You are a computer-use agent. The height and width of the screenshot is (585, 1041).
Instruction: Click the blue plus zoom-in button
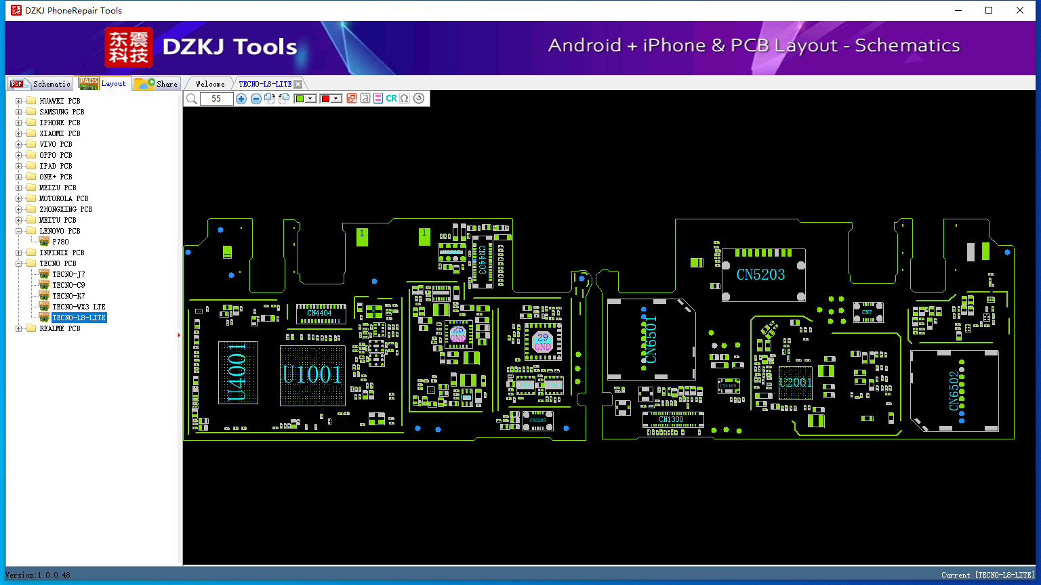(241, 99)
